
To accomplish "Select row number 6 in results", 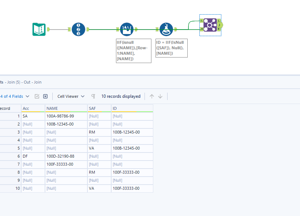I will point(10,156).
